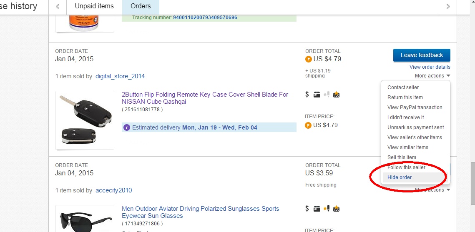Select View PayPal transaction menu entry

pyautogui.click(x=415, y=107)
